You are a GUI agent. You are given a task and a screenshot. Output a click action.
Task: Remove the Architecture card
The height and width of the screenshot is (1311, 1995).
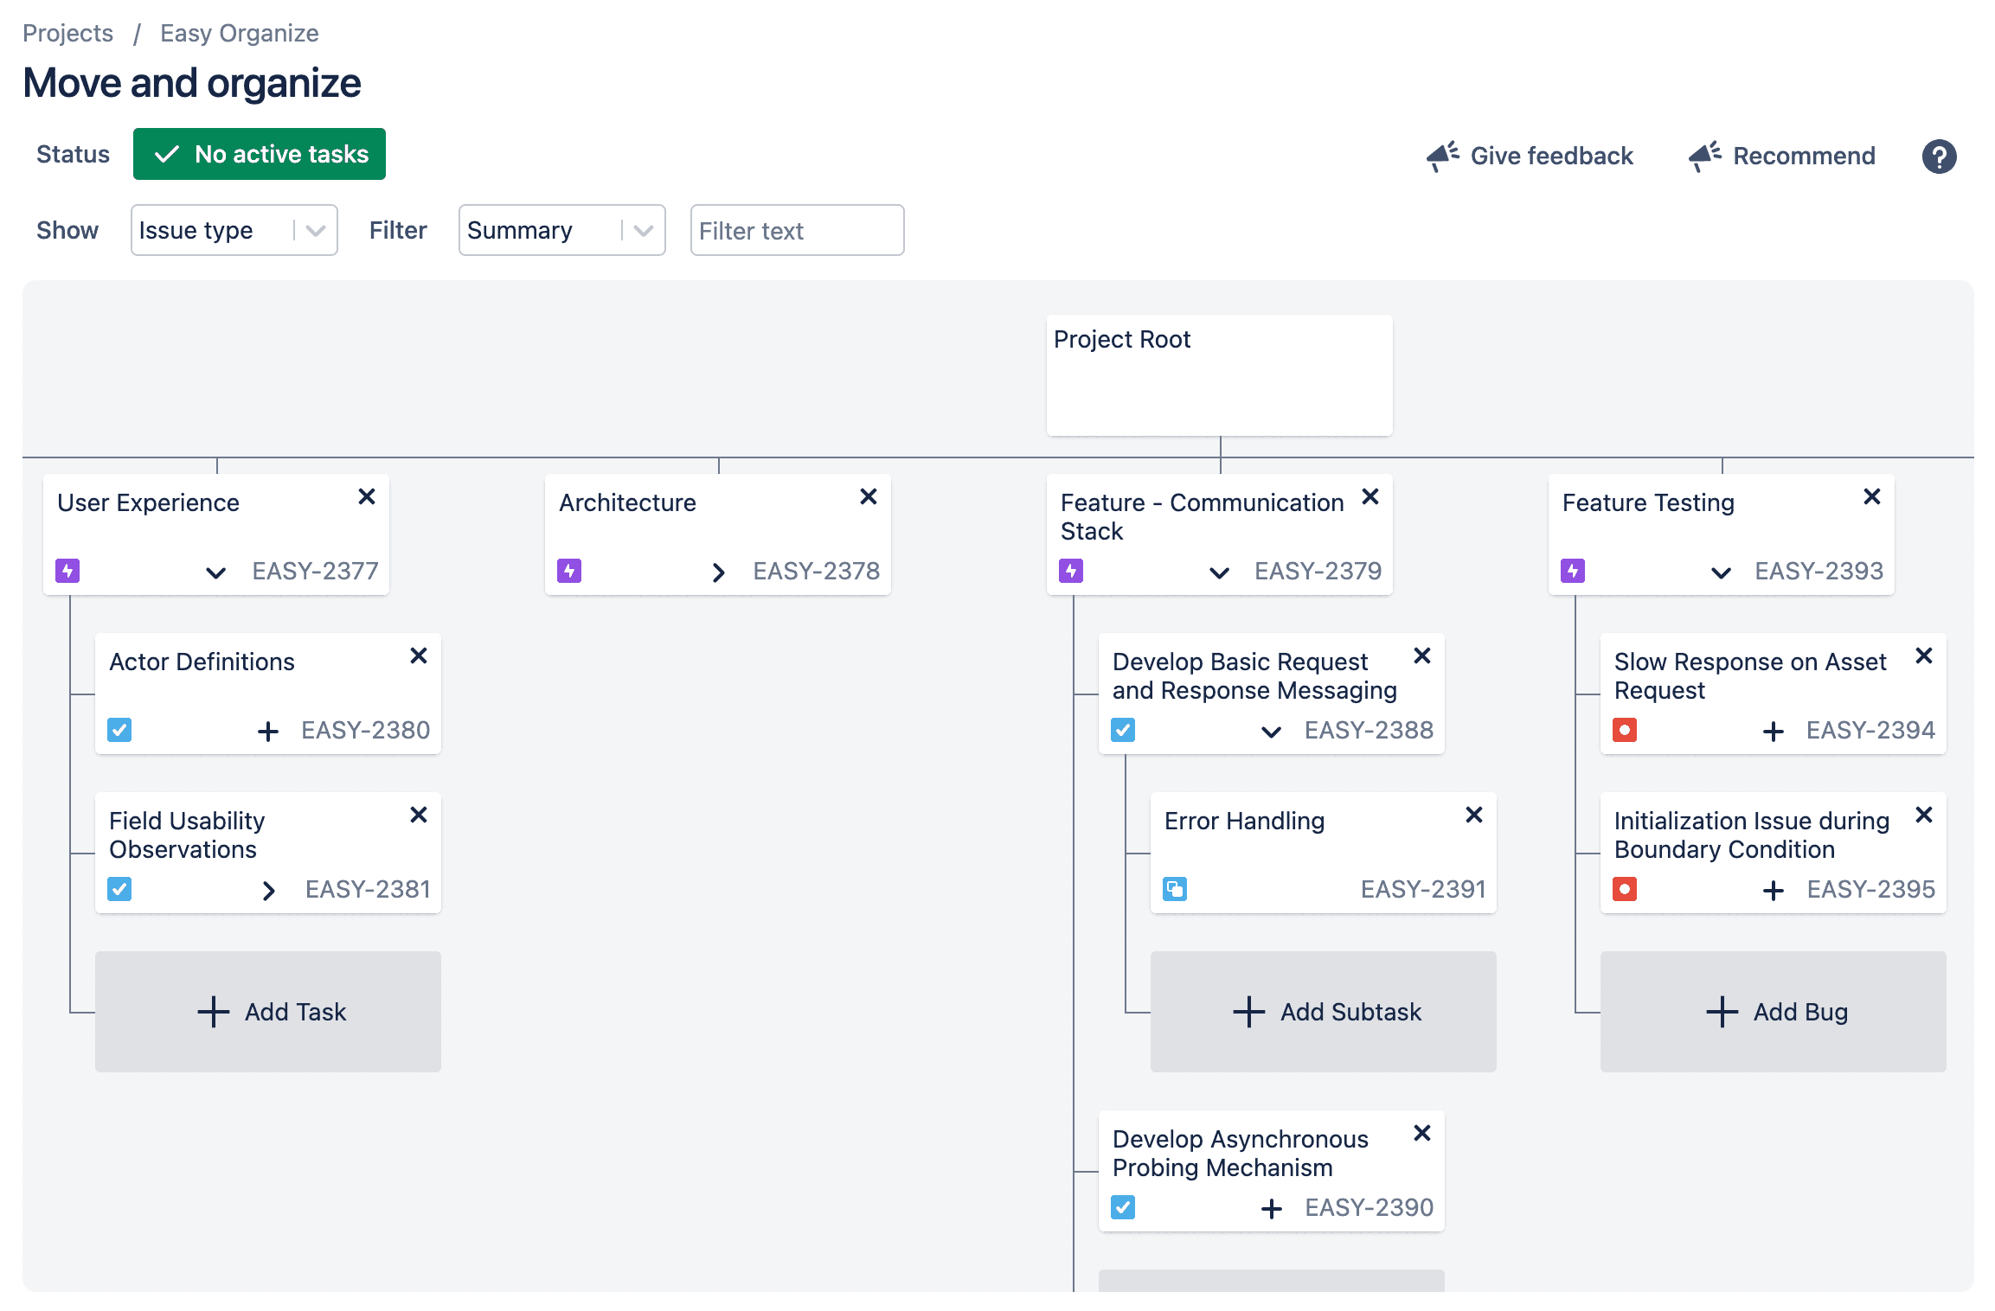869,496
